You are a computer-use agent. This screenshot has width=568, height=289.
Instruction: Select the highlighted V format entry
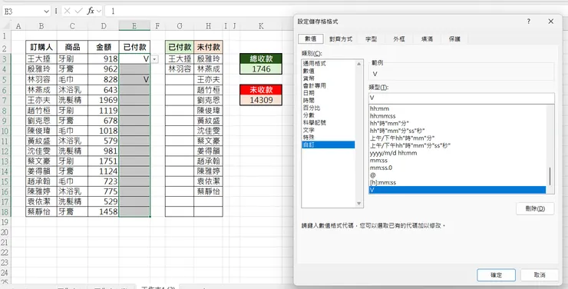click(x=457, y=190)
